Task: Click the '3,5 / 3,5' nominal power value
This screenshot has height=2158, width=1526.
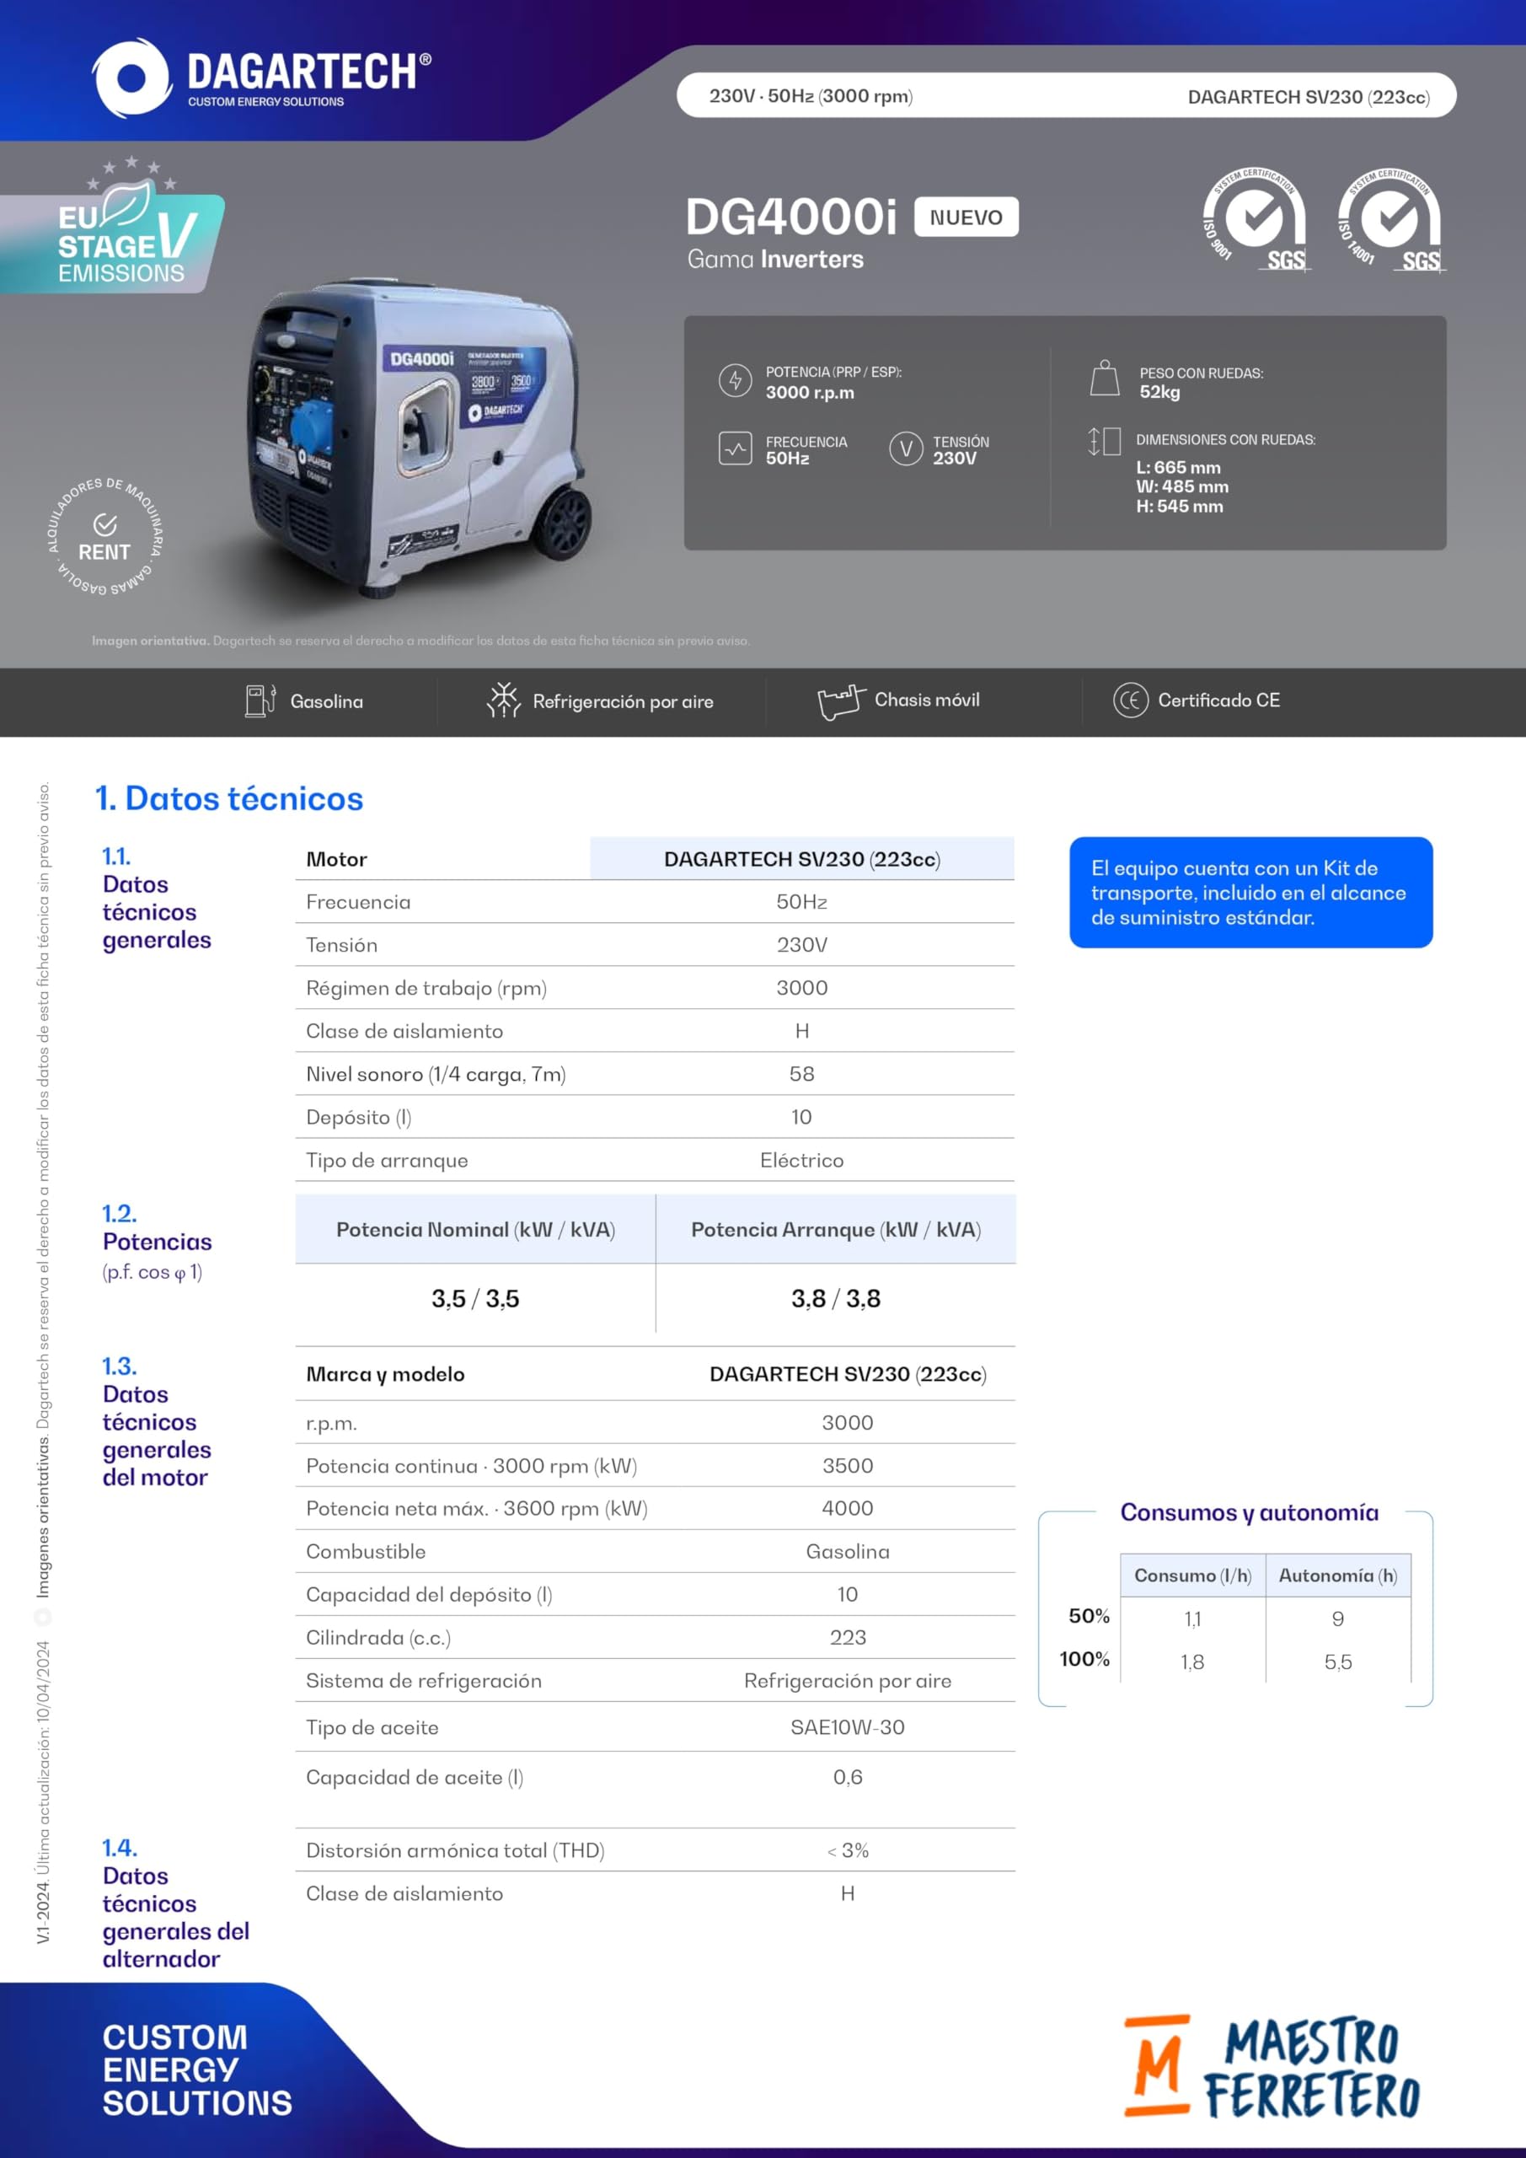Action: (x=475, y=1299)
